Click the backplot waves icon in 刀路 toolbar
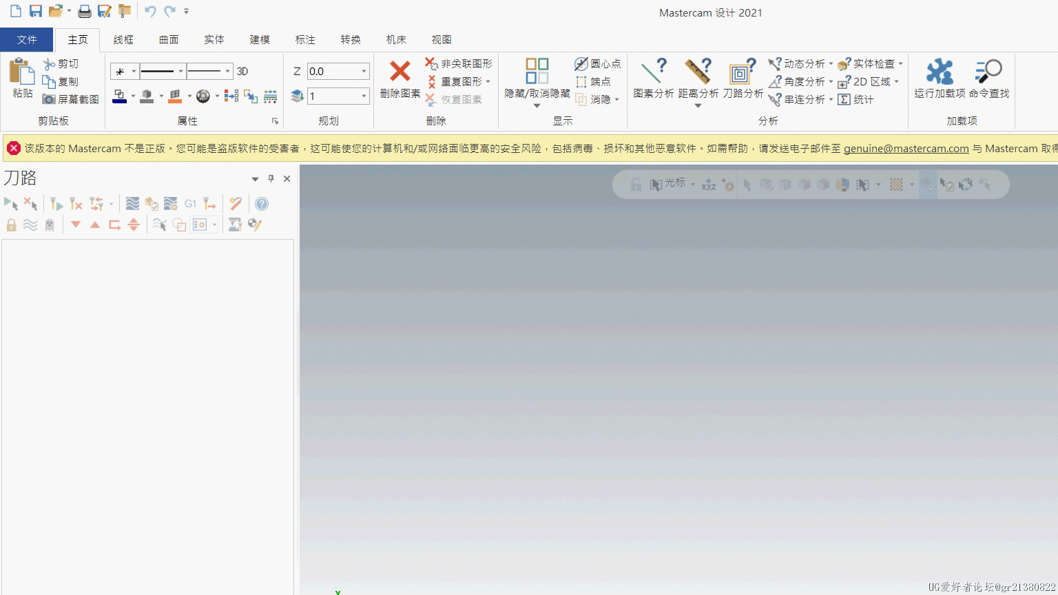 pyautogui.click(x=132, y=204)
